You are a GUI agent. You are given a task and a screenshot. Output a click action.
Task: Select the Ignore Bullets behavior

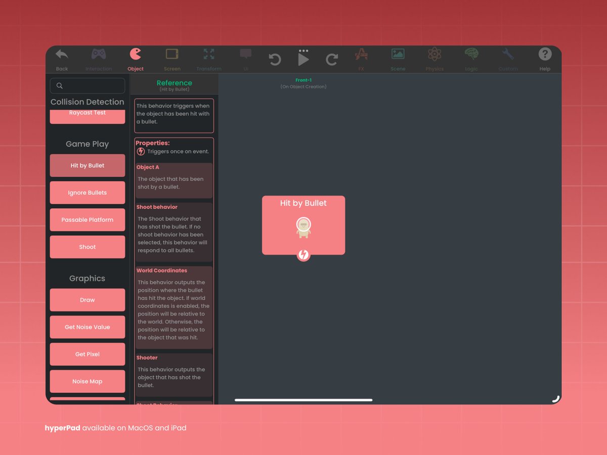88,193
